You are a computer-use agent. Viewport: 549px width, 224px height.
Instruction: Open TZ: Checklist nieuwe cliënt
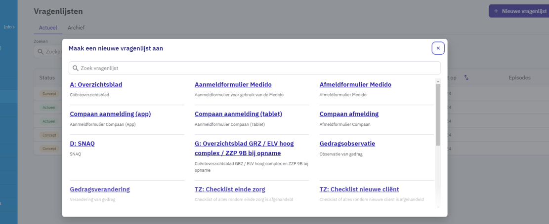pos(359,189)
